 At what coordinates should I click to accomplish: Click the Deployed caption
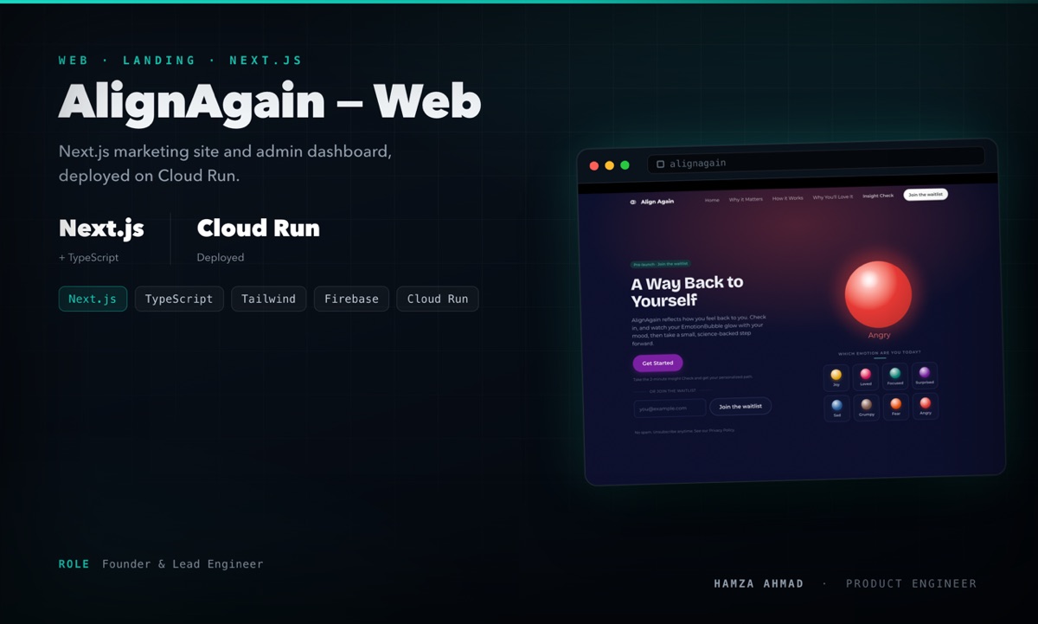(x=221, y=257)
